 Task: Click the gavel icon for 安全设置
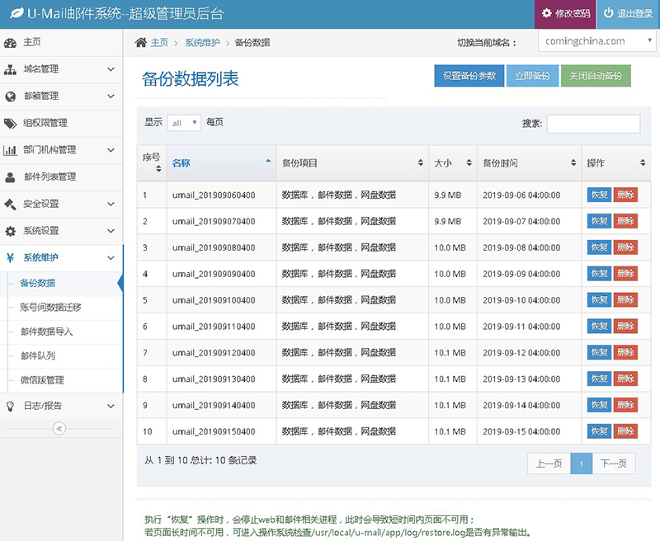(x=10, y=204)
